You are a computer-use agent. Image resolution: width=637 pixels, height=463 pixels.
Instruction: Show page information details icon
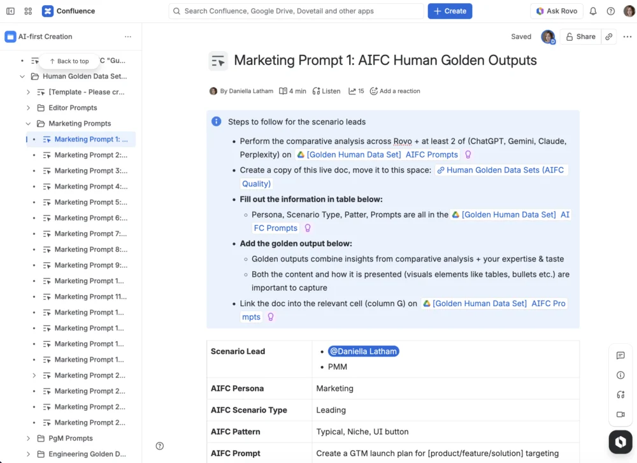[x=620, y=376]
